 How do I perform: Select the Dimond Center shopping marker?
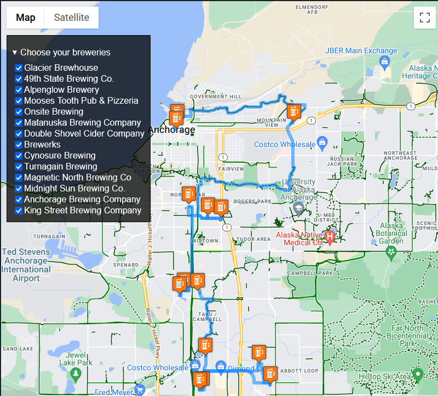(x=221, y=366)
